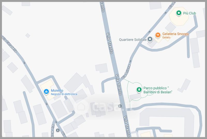Screen dimensions: 207x139
Task: Click the Moretto store name
Action: click(57, 91)
